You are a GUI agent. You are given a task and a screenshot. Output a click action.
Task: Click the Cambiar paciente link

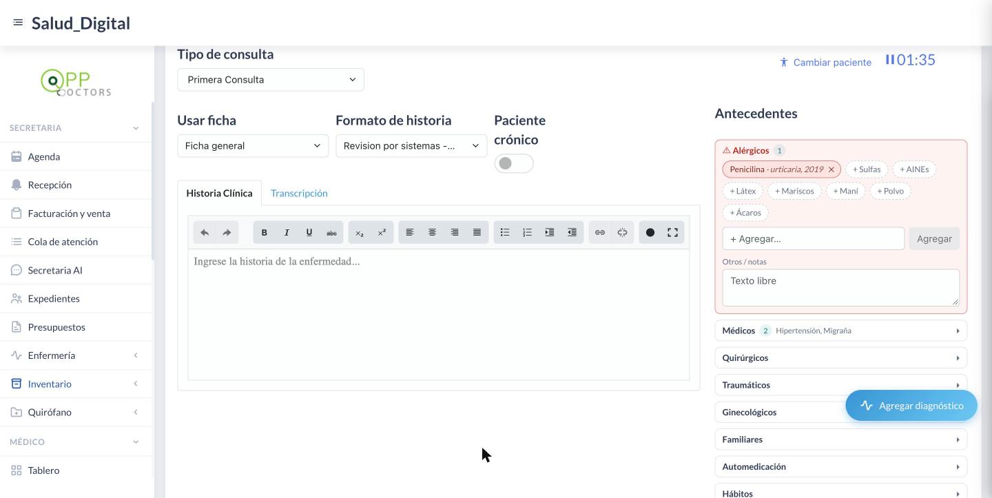point(825,63)
